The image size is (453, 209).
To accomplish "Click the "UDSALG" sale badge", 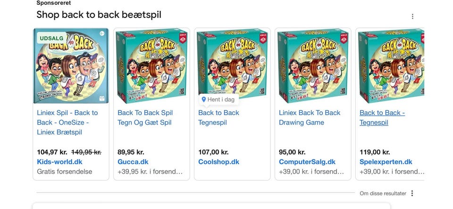I will (x=51, y=38).
